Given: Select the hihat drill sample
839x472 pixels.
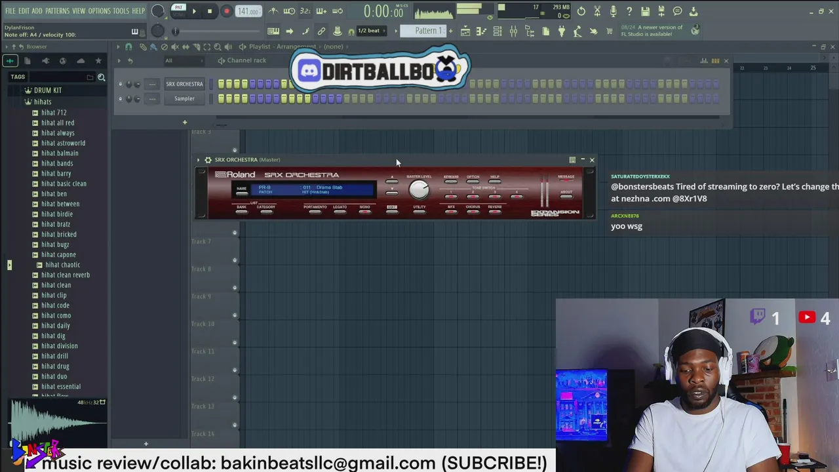Looking at the screenshot, I should [54, 356].
